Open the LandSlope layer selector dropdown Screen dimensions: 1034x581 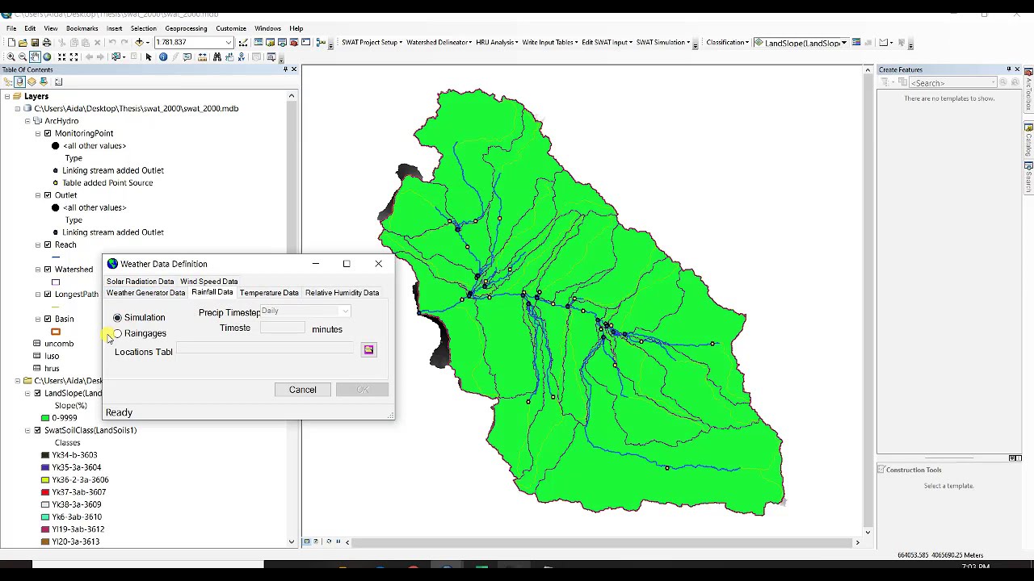click(843, 43)
